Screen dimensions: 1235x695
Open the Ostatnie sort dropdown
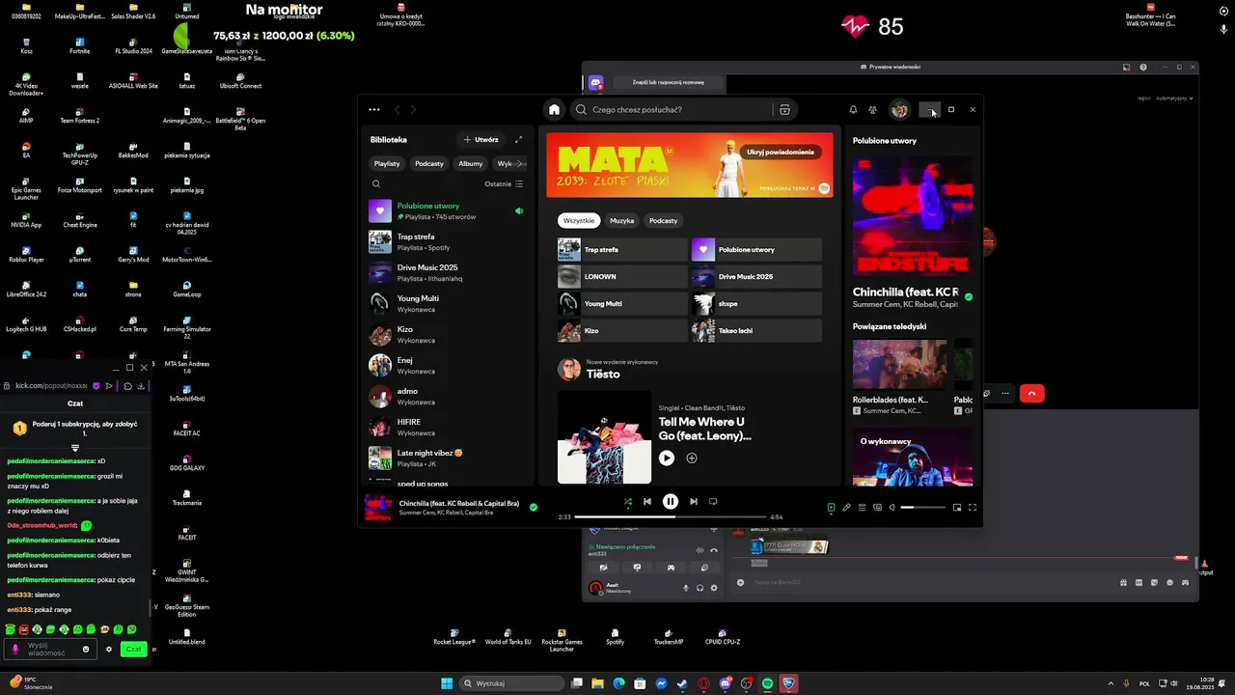[x=504, y=183]
